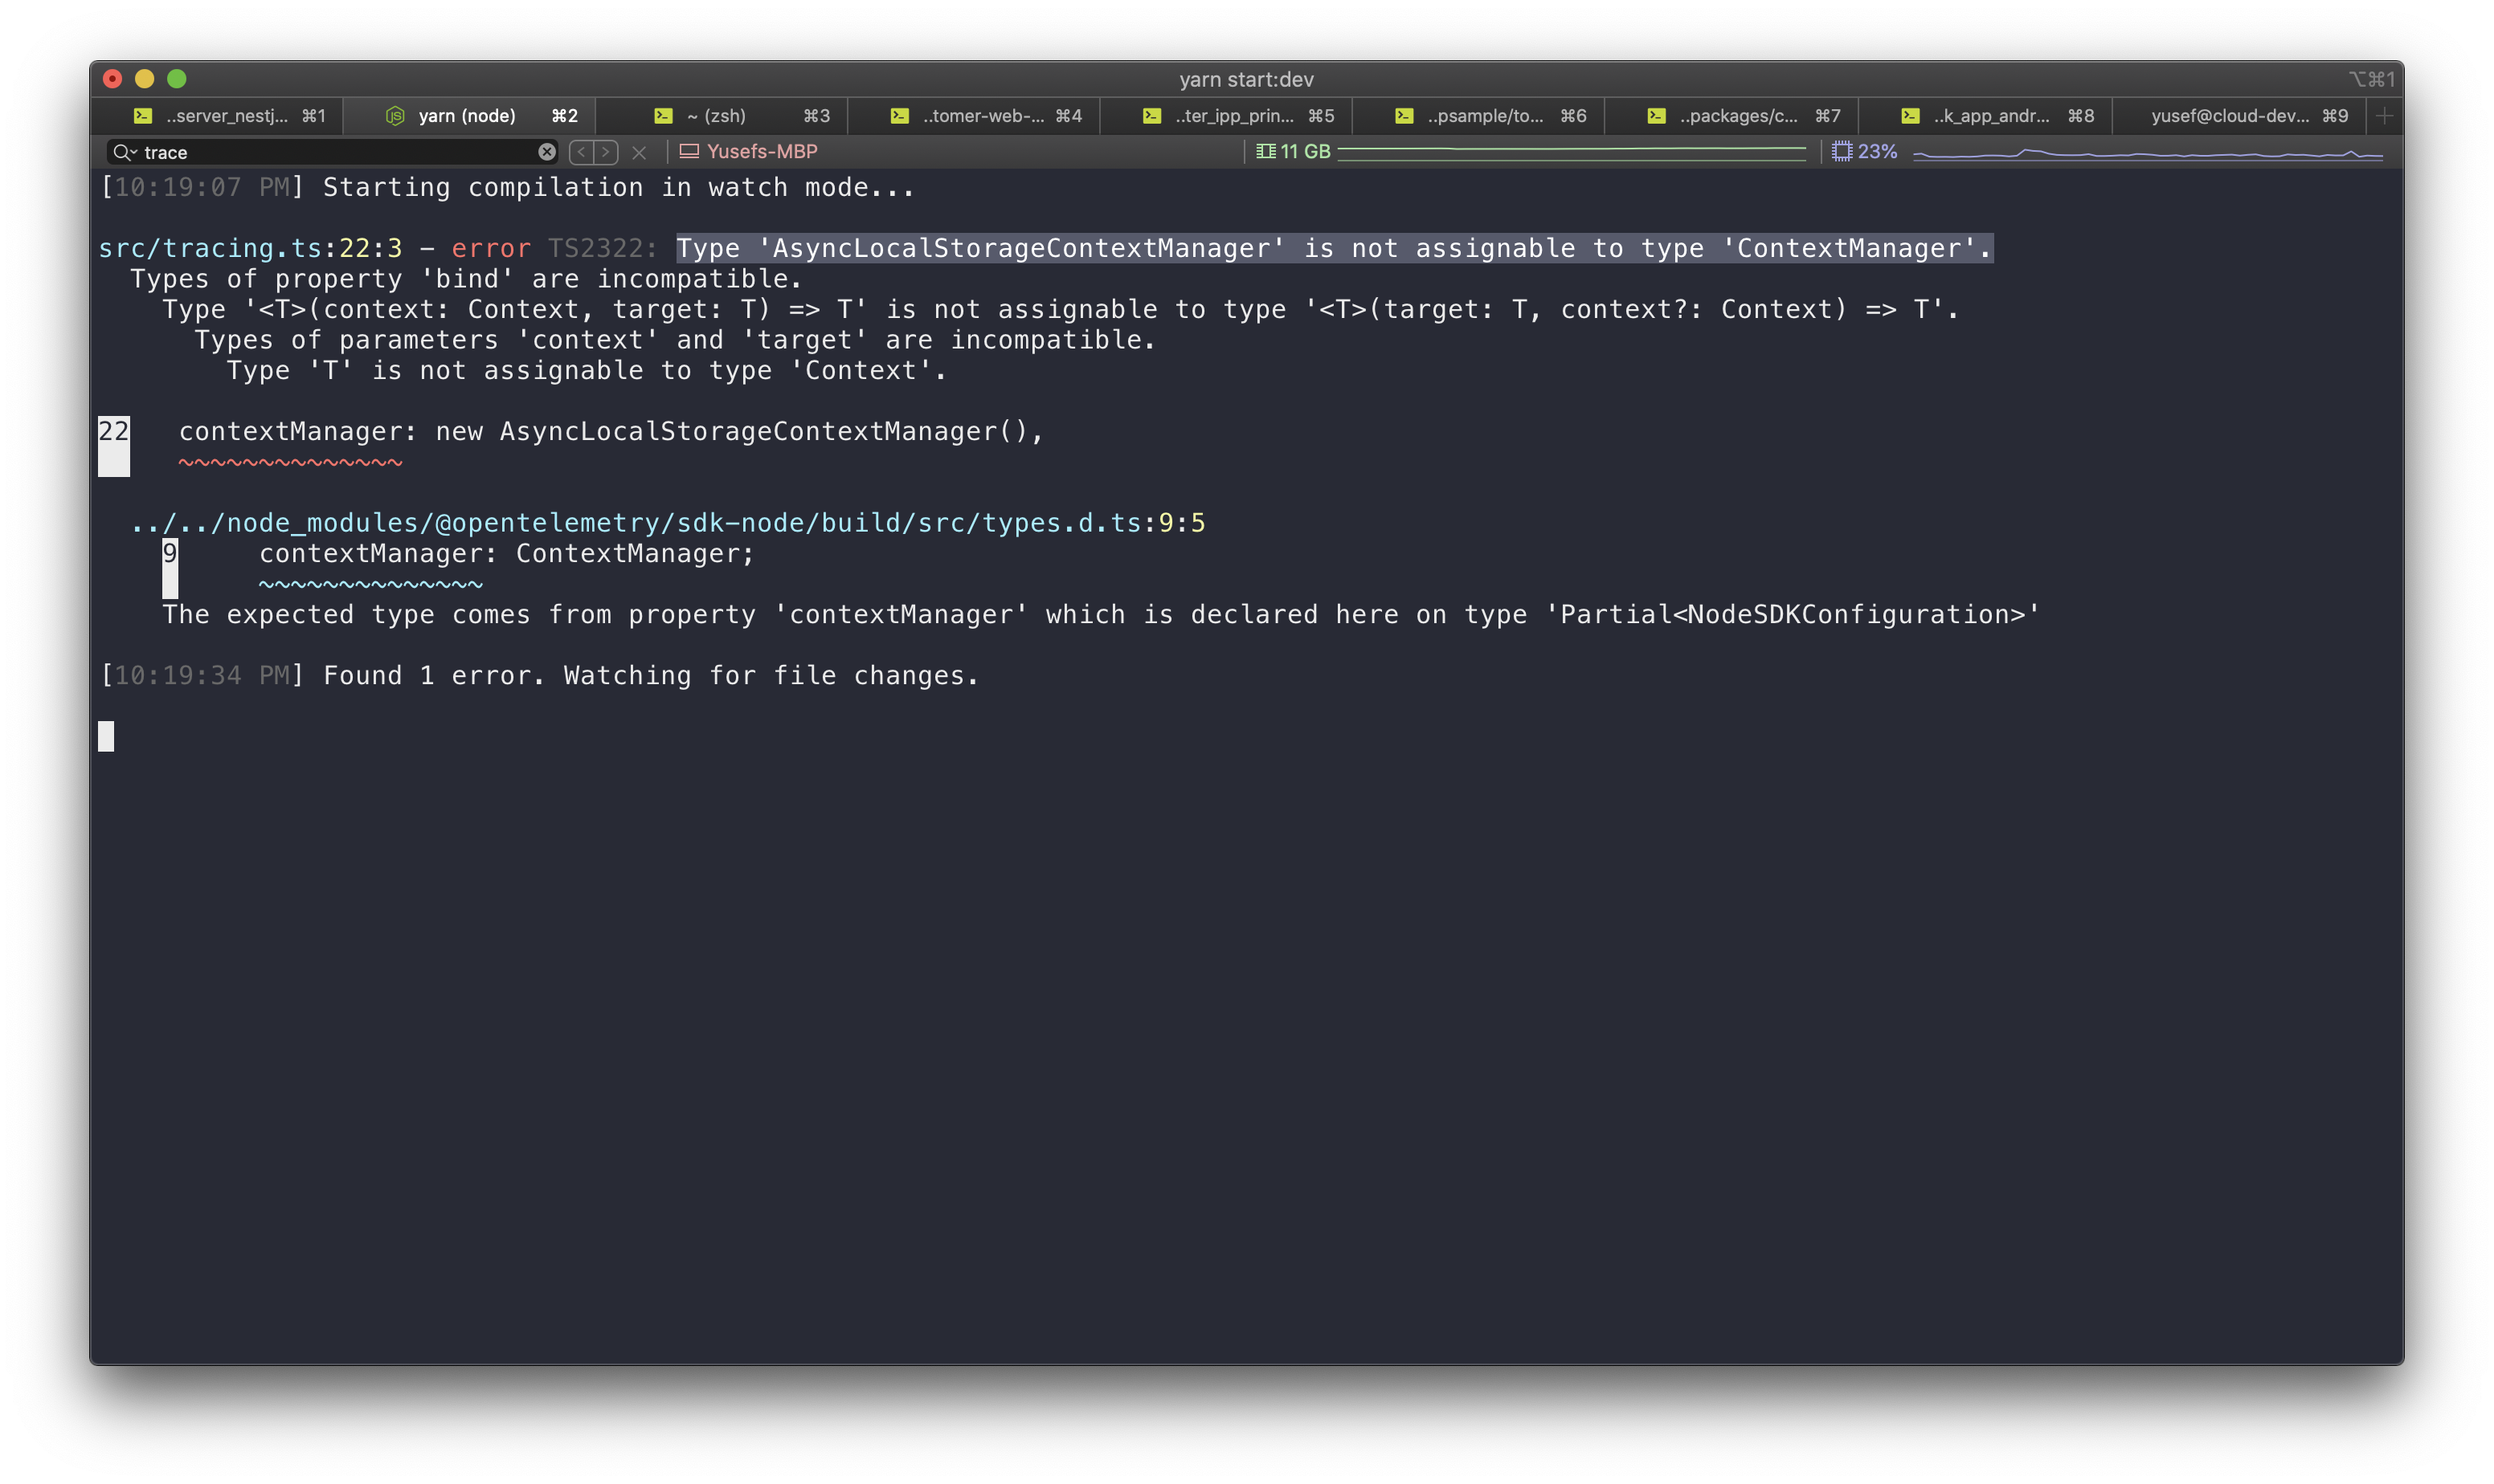The width and height of the screenshot is (2494, 1484).
Task: Click the terminal icon on the ..ter_ipp_prin tab
Action: 1151,115
